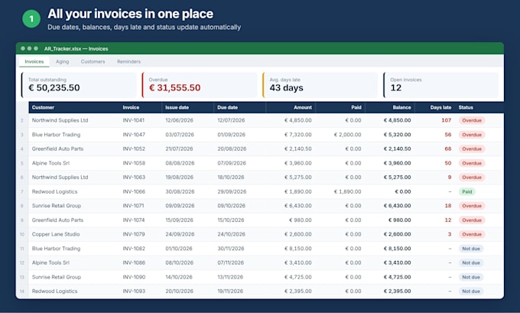The image size is (520, 313).
Task: Click the Avg. days late 43 days card
Action: click(320, 85)
